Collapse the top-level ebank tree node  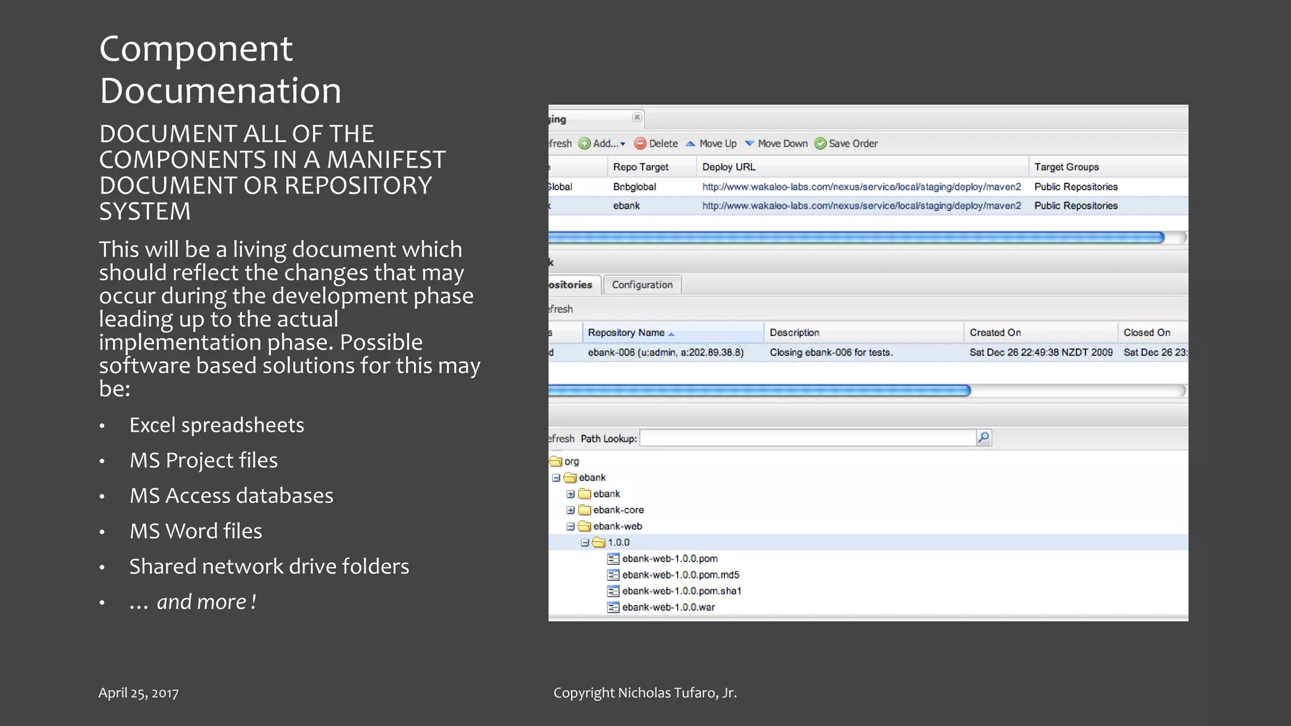click(x=556, y=478)
